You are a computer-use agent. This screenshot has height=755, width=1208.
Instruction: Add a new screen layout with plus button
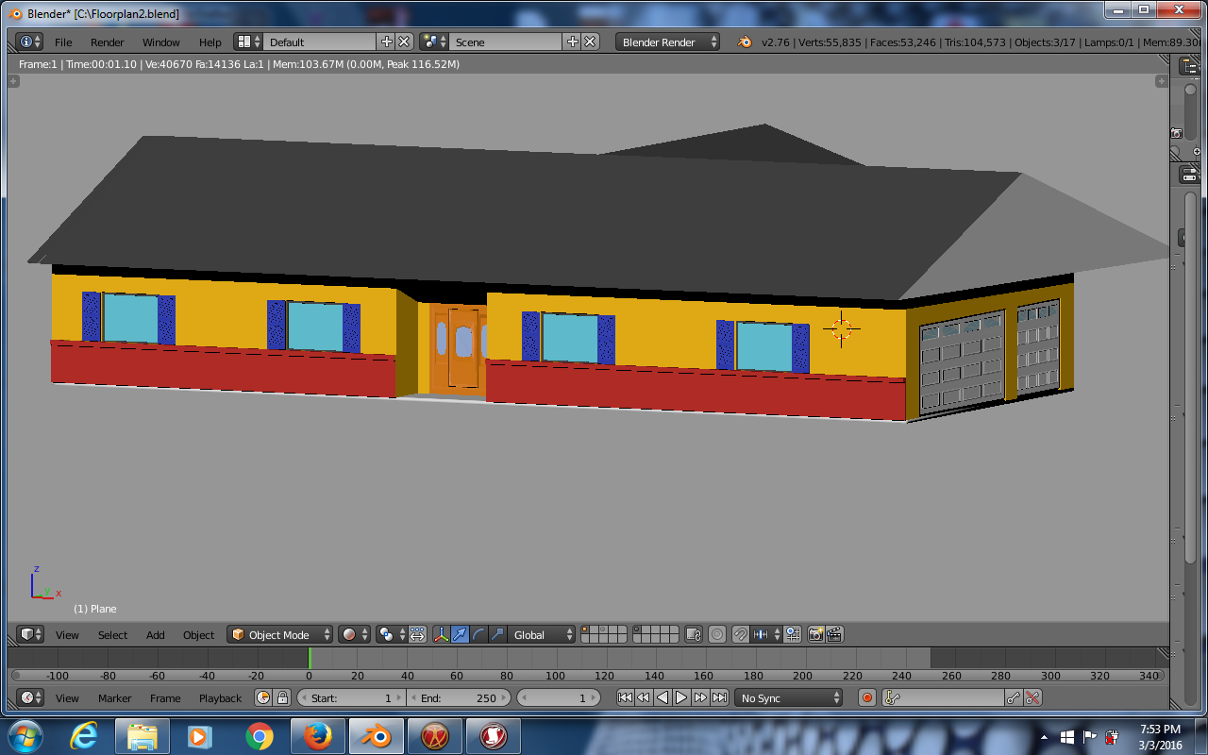tap(386, 42)
